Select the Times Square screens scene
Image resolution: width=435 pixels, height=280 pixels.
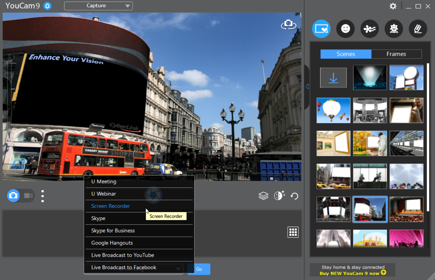[333, 209]
